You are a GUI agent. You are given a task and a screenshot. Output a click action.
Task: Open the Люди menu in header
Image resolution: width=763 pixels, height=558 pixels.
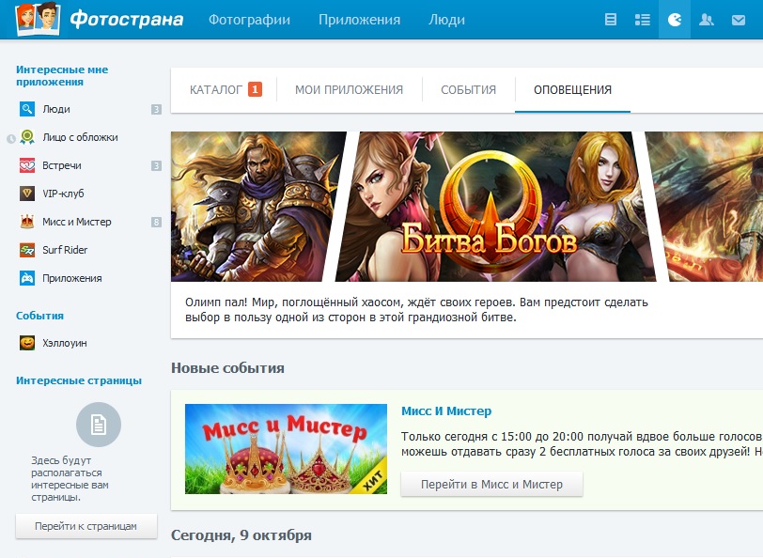(446, 20)
